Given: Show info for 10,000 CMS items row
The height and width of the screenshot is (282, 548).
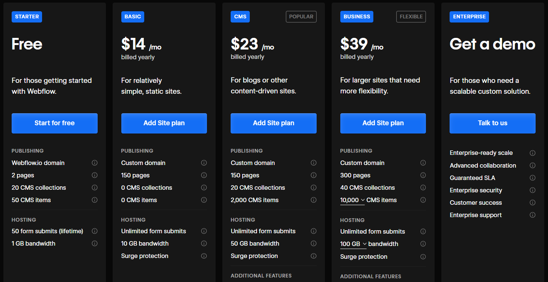Looking at the screenshot, I should 423,200.
